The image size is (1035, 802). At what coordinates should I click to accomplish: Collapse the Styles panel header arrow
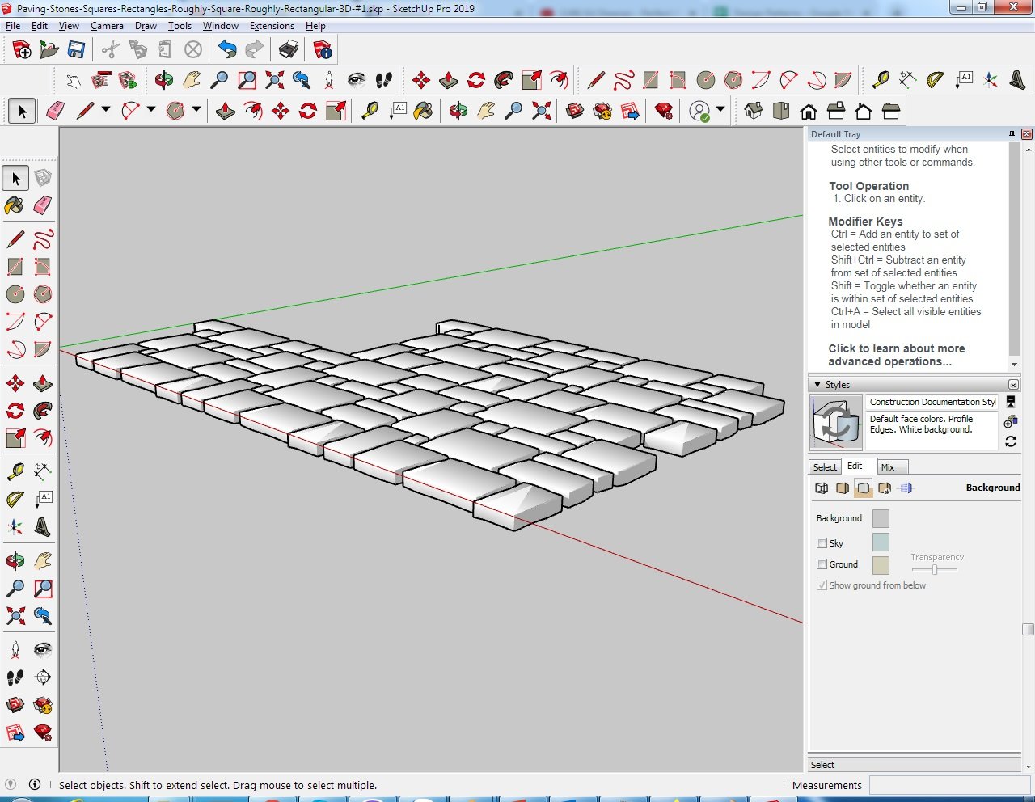click(817, 385)
